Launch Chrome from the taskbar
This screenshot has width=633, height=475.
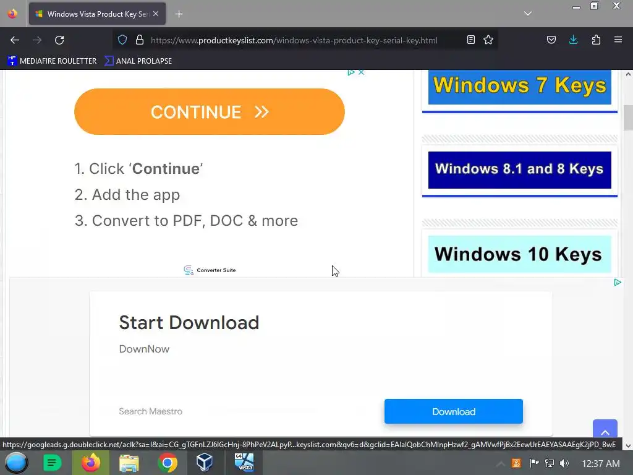(168, 463)
